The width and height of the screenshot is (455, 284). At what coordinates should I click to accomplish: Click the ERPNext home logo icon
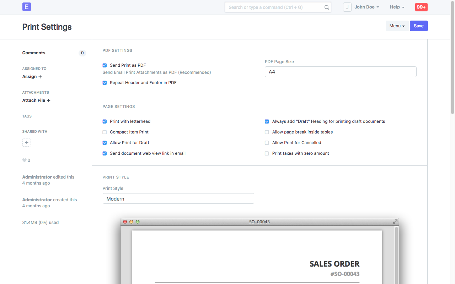click(27, 7)
